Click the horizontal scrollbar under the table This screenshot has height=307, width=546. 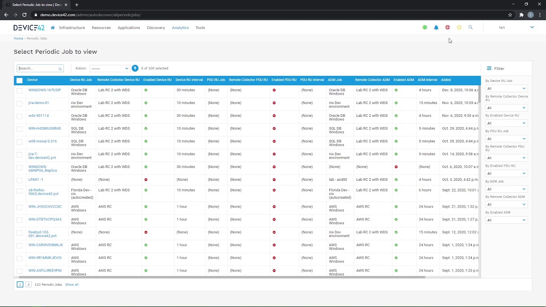[222, 277]
